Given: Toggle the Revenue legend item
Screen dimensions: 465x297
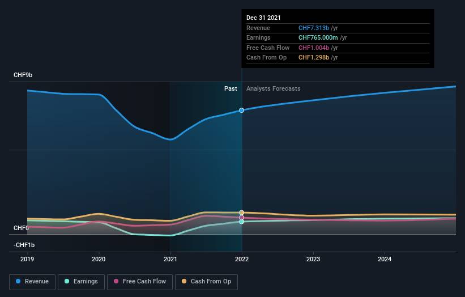Looking at the screenshot, I should pyautogui.click(x=32, y=282).
